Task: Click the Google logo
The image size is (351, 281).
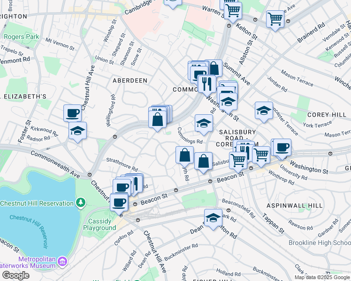Action: coord(15,275)
